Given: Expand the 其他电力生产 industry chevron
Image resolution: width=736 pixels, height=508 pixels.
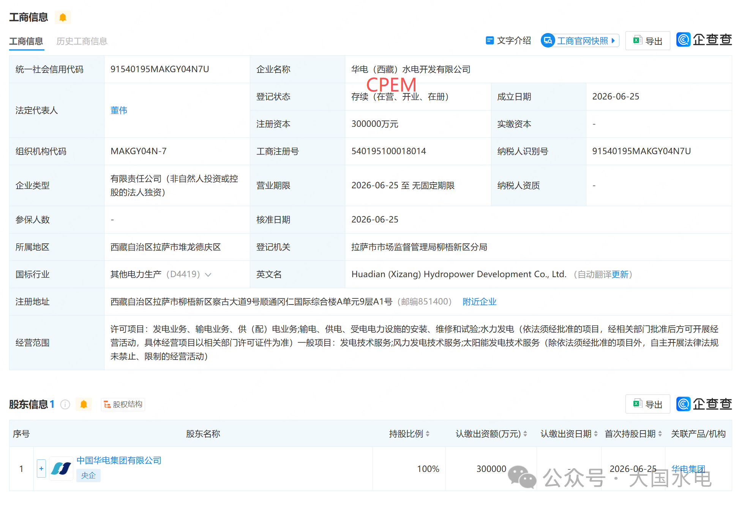Looking at the screenshot, I should (208, 275).
